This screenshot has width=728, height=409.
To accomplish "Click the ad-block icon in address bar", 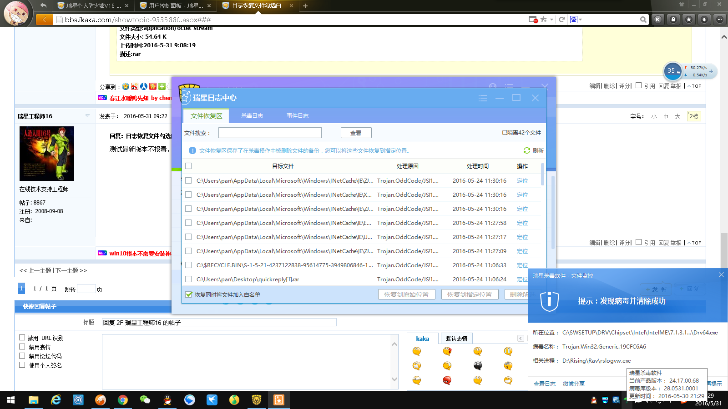I will 533,20.
